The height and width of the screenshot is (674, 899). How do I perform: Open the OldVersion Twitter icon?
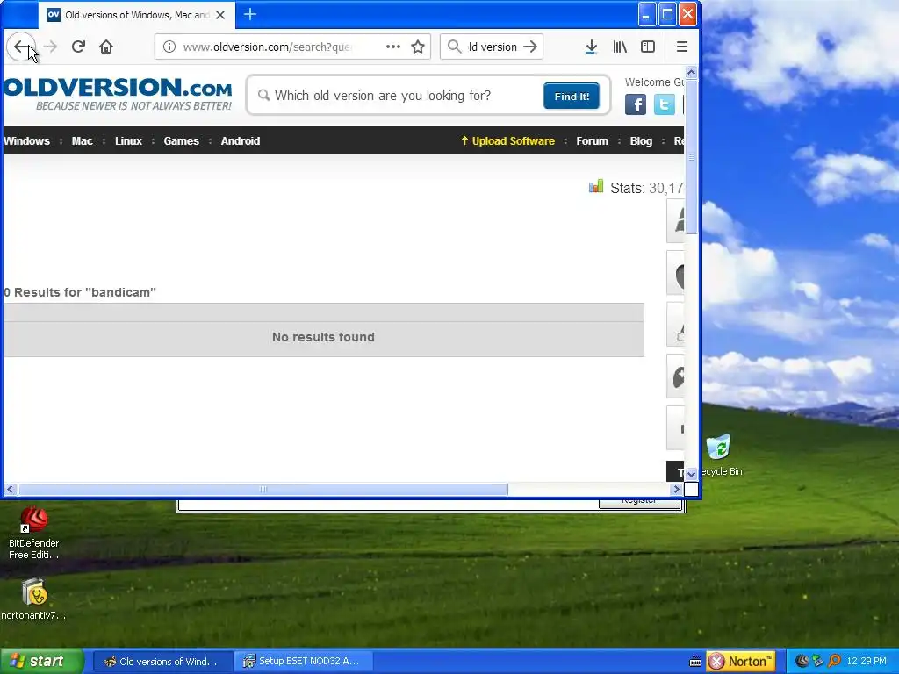coord(664,104)
